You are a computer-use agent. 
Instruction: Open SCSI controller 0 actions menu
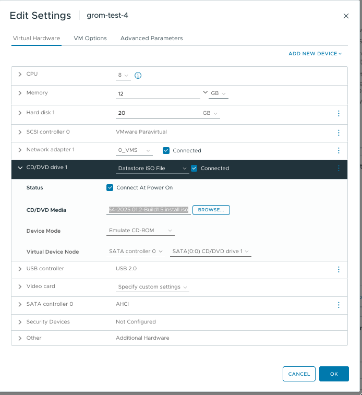(x=339, y=133)
